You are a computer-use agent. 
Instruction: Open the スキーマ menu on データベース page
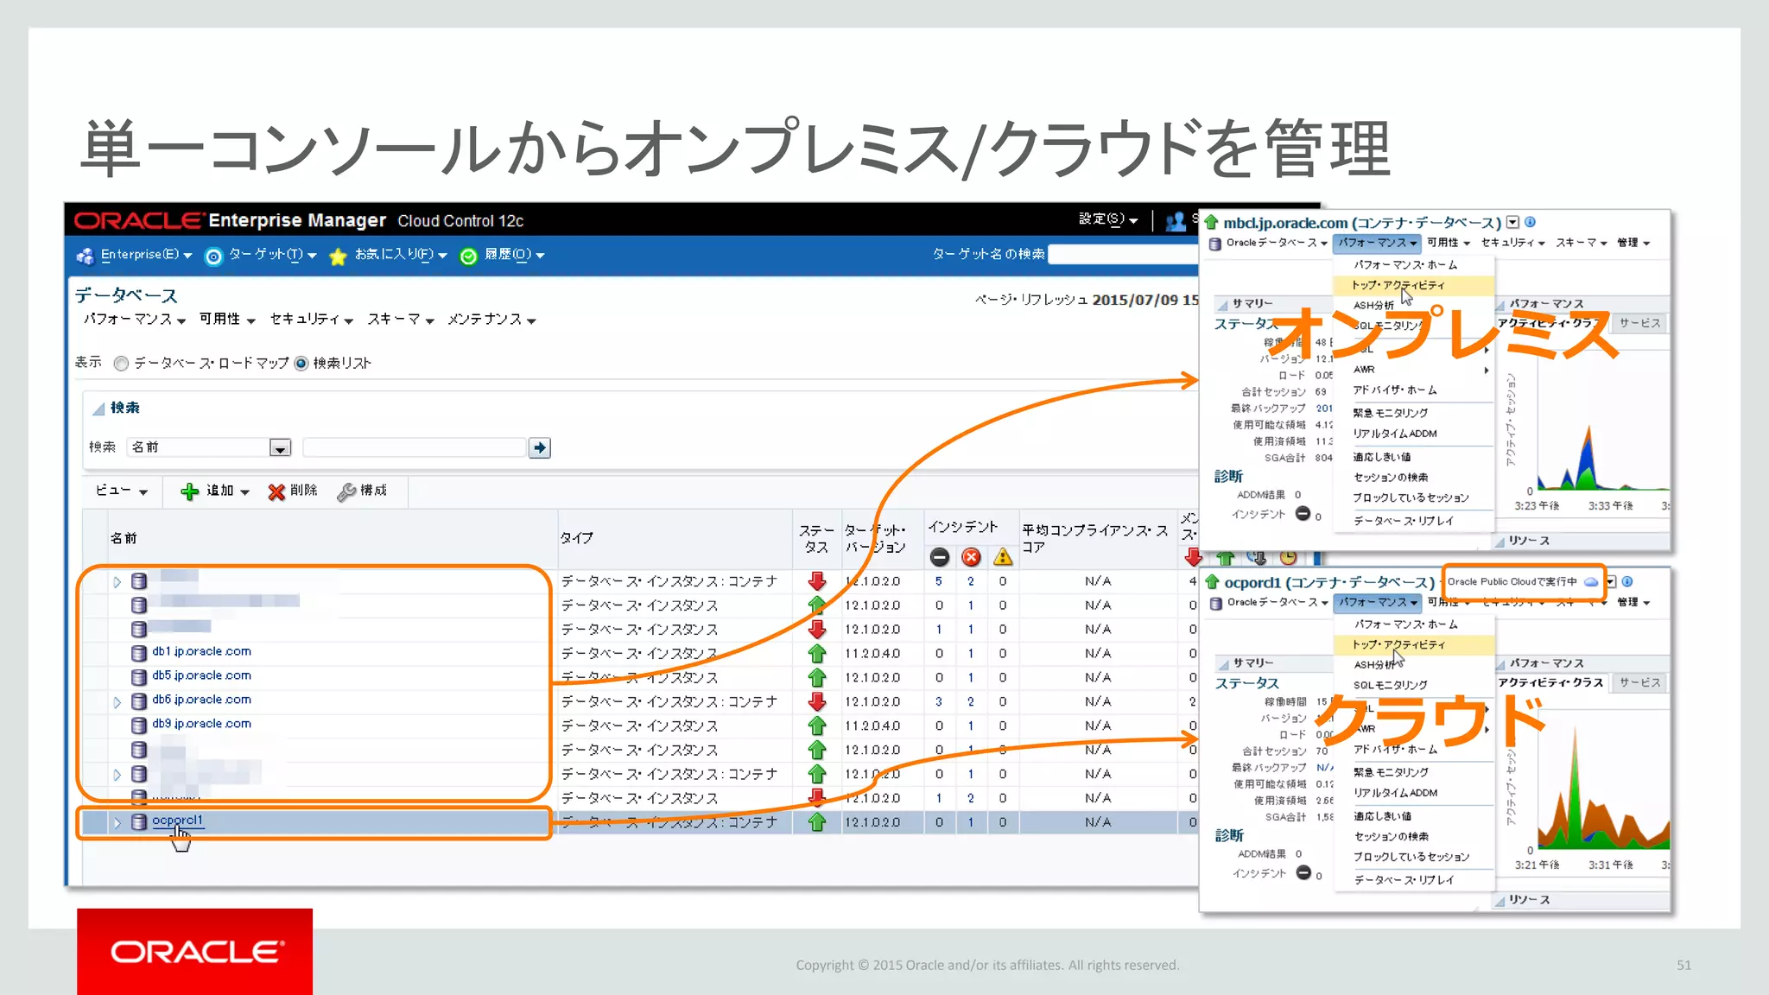400,320
